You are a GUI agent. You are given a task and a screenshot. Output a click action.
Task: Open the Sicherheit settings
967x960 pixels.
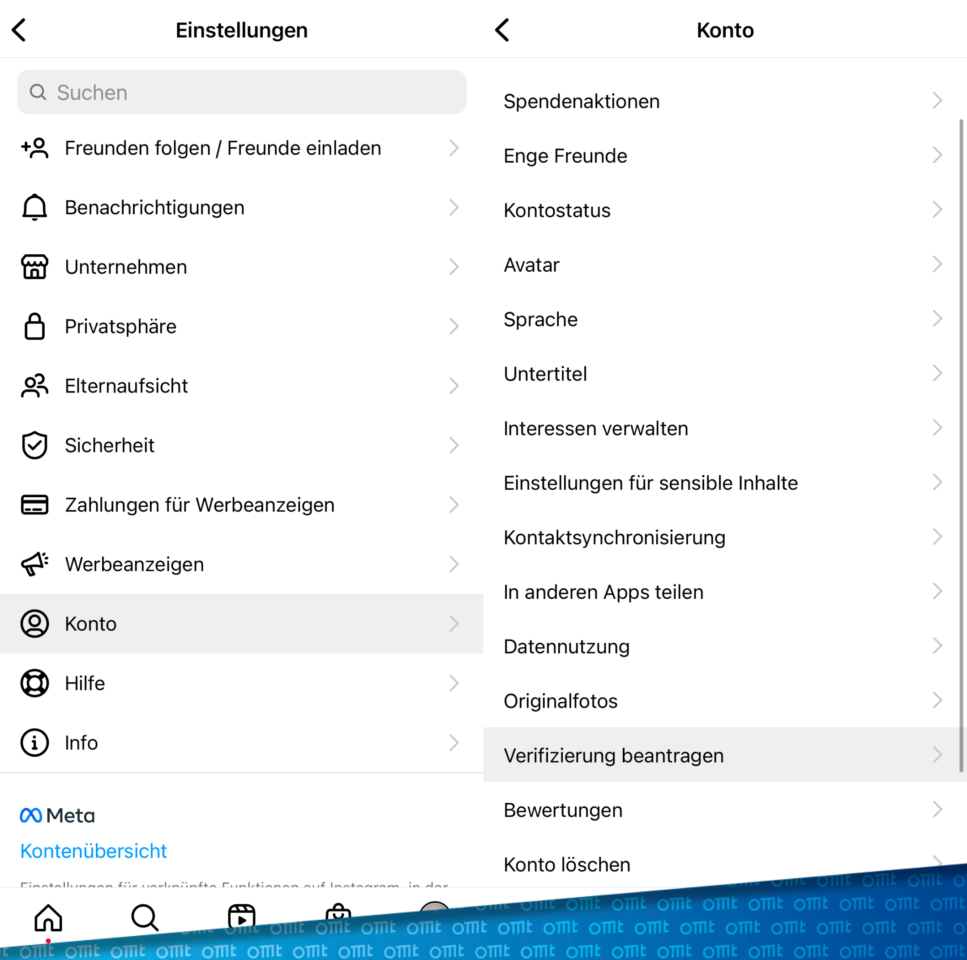tap(242, 445)
